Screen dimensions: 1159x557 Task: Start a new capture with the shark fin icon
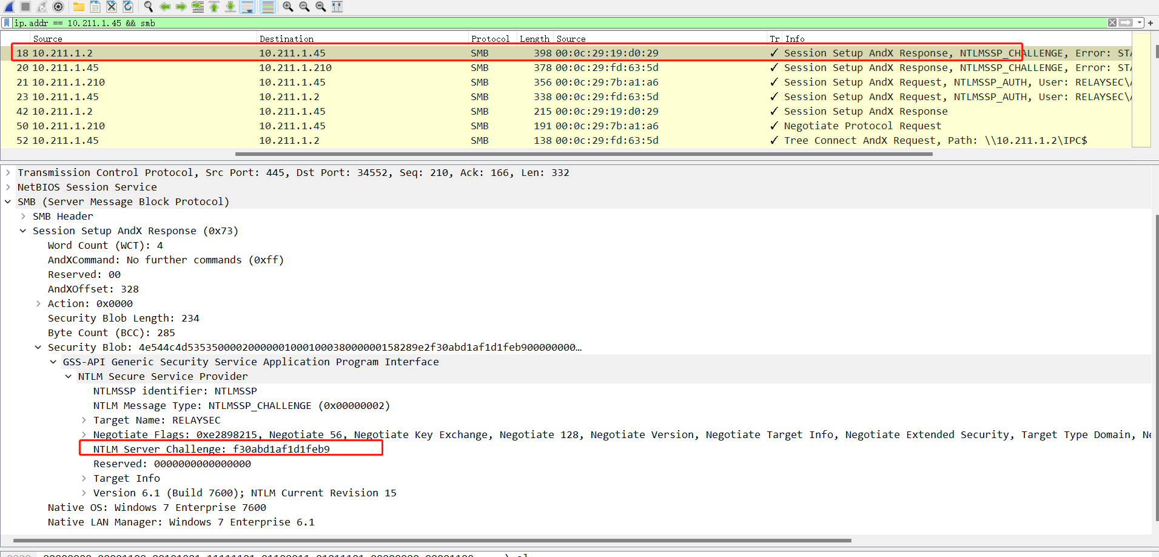(9, 7)
